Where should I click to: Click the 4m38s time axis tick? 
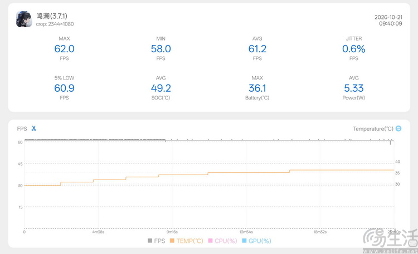click(x=98, y=232)
